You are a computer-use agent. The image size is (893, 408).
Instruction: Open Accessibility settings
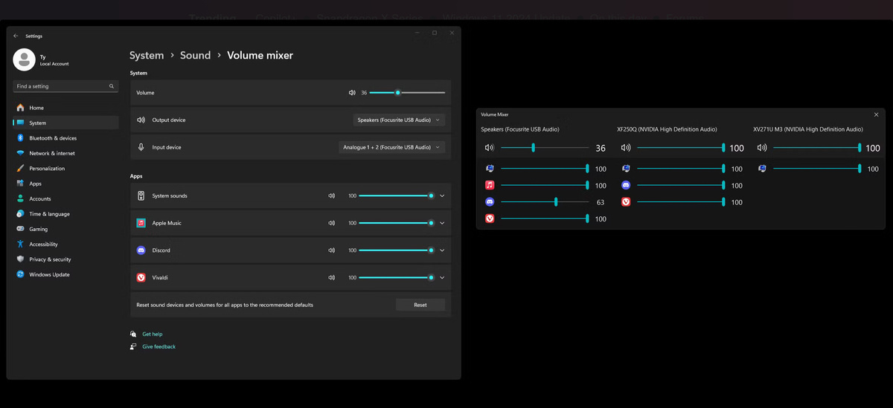tap(65, 245)
